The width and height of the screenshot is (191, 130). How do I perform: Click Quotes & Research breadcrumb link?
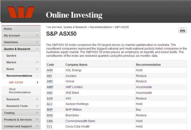(x=75, y=27)
